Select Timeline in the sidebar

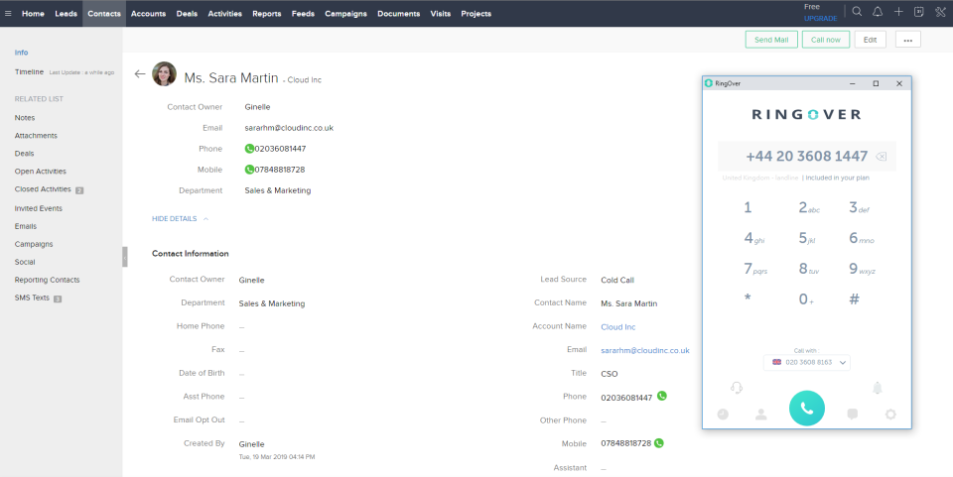pos(29,71)
